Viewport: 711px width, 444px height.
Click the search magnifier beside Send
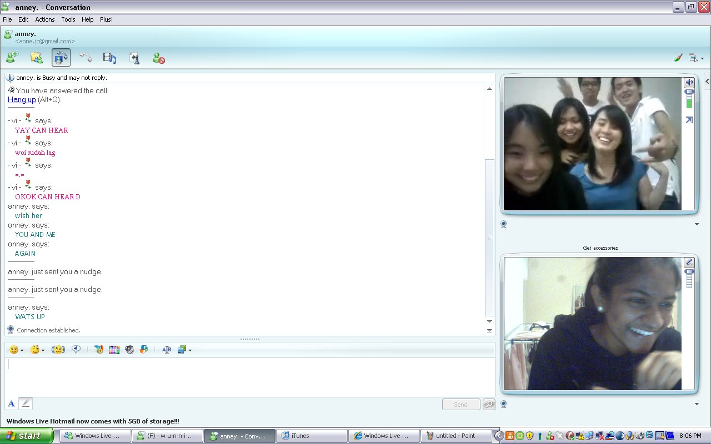point(489,404)
